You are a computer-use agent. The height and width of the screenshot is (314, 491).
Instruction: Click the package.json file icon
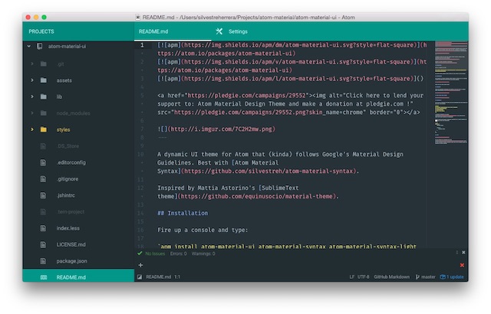pos(43,261)
